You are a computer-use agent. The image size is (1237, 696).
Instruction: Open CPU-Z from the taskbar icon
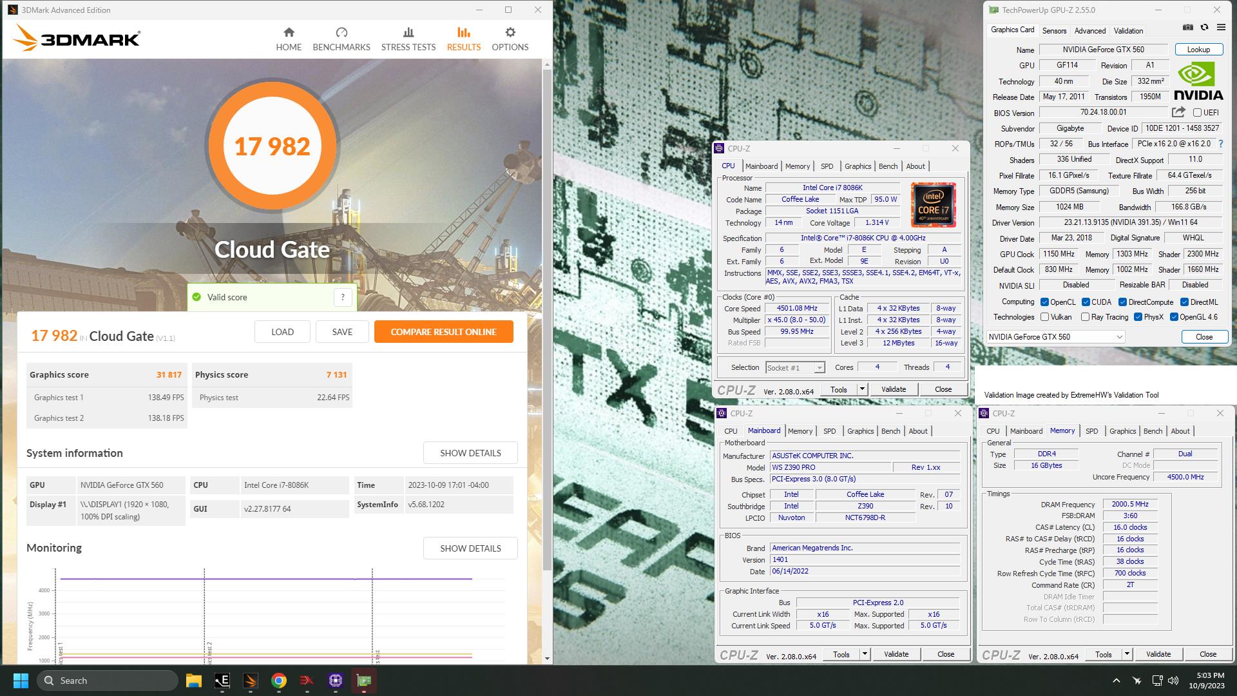pyautogui.click(x=335, y=681)
